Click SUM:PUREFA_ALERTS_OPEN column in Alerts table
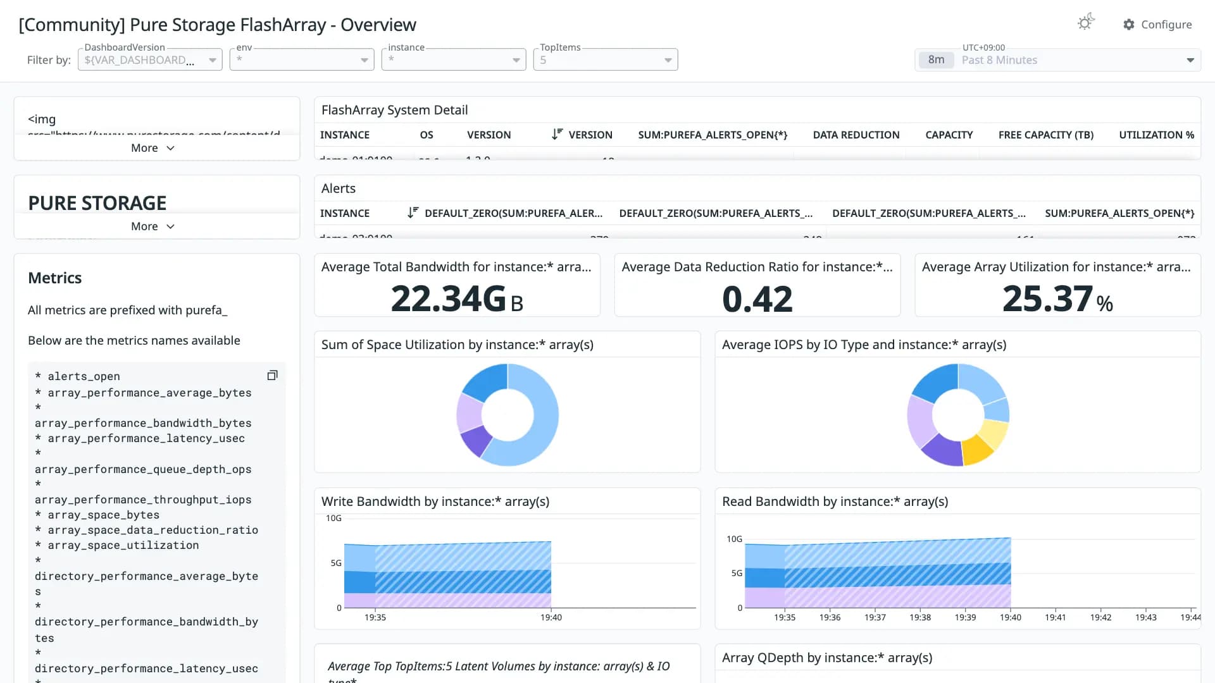This screenshot has height=683, width=1215. (x=1119, y=213)
